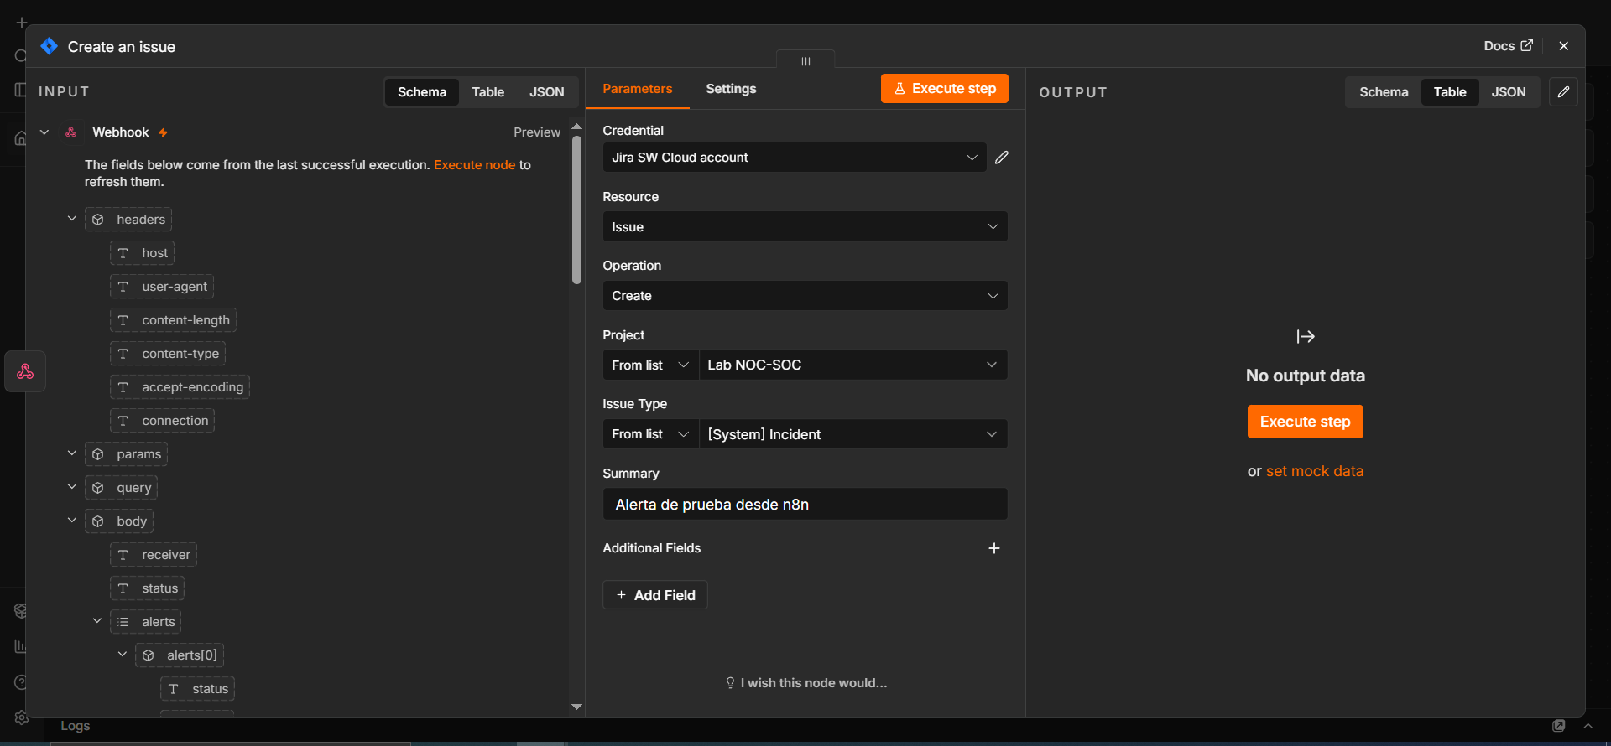Collapse the headers object

click(72, 219)
